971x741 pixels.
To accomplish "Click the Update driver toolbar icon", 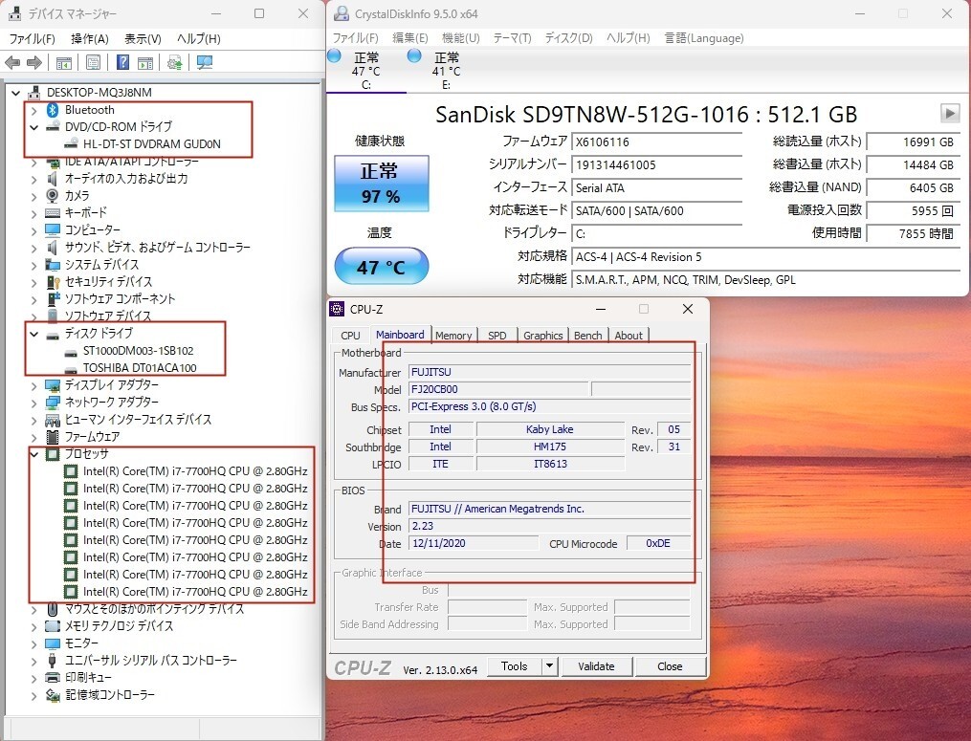I will (175, 62).
